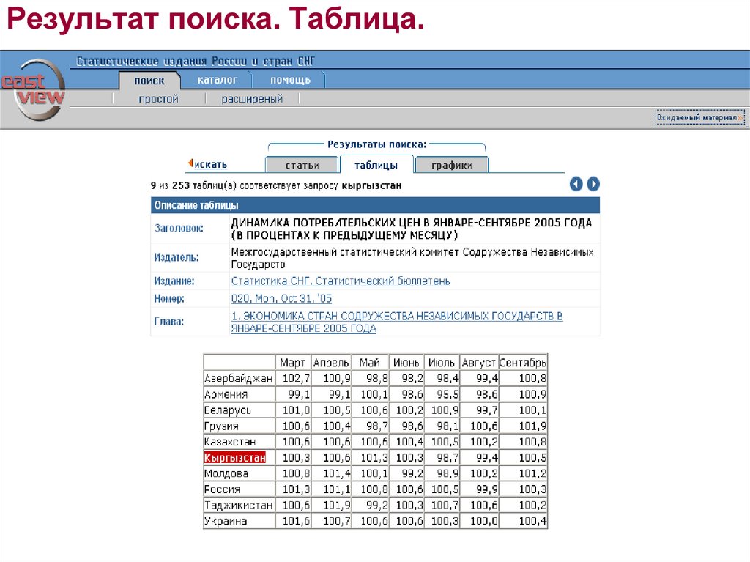Click the chevron on Ожидаемый материал
This screenshot has height=562, width=750.
pos(738,117)
